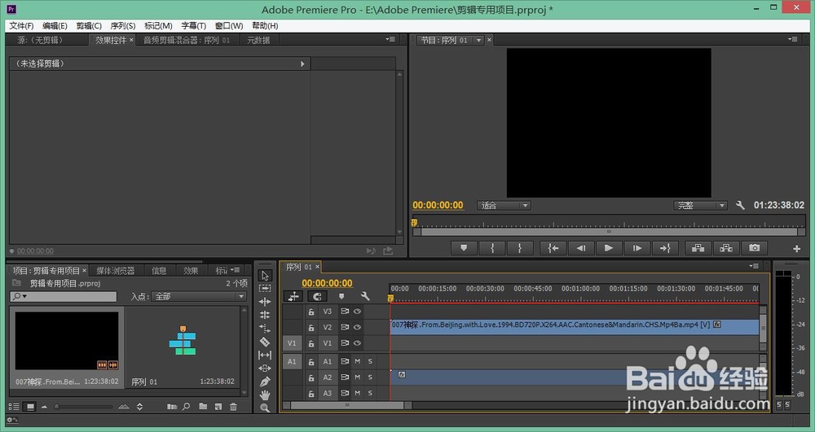
Task: Toggle lock on track A2
Action: click(x=311, y=377)
